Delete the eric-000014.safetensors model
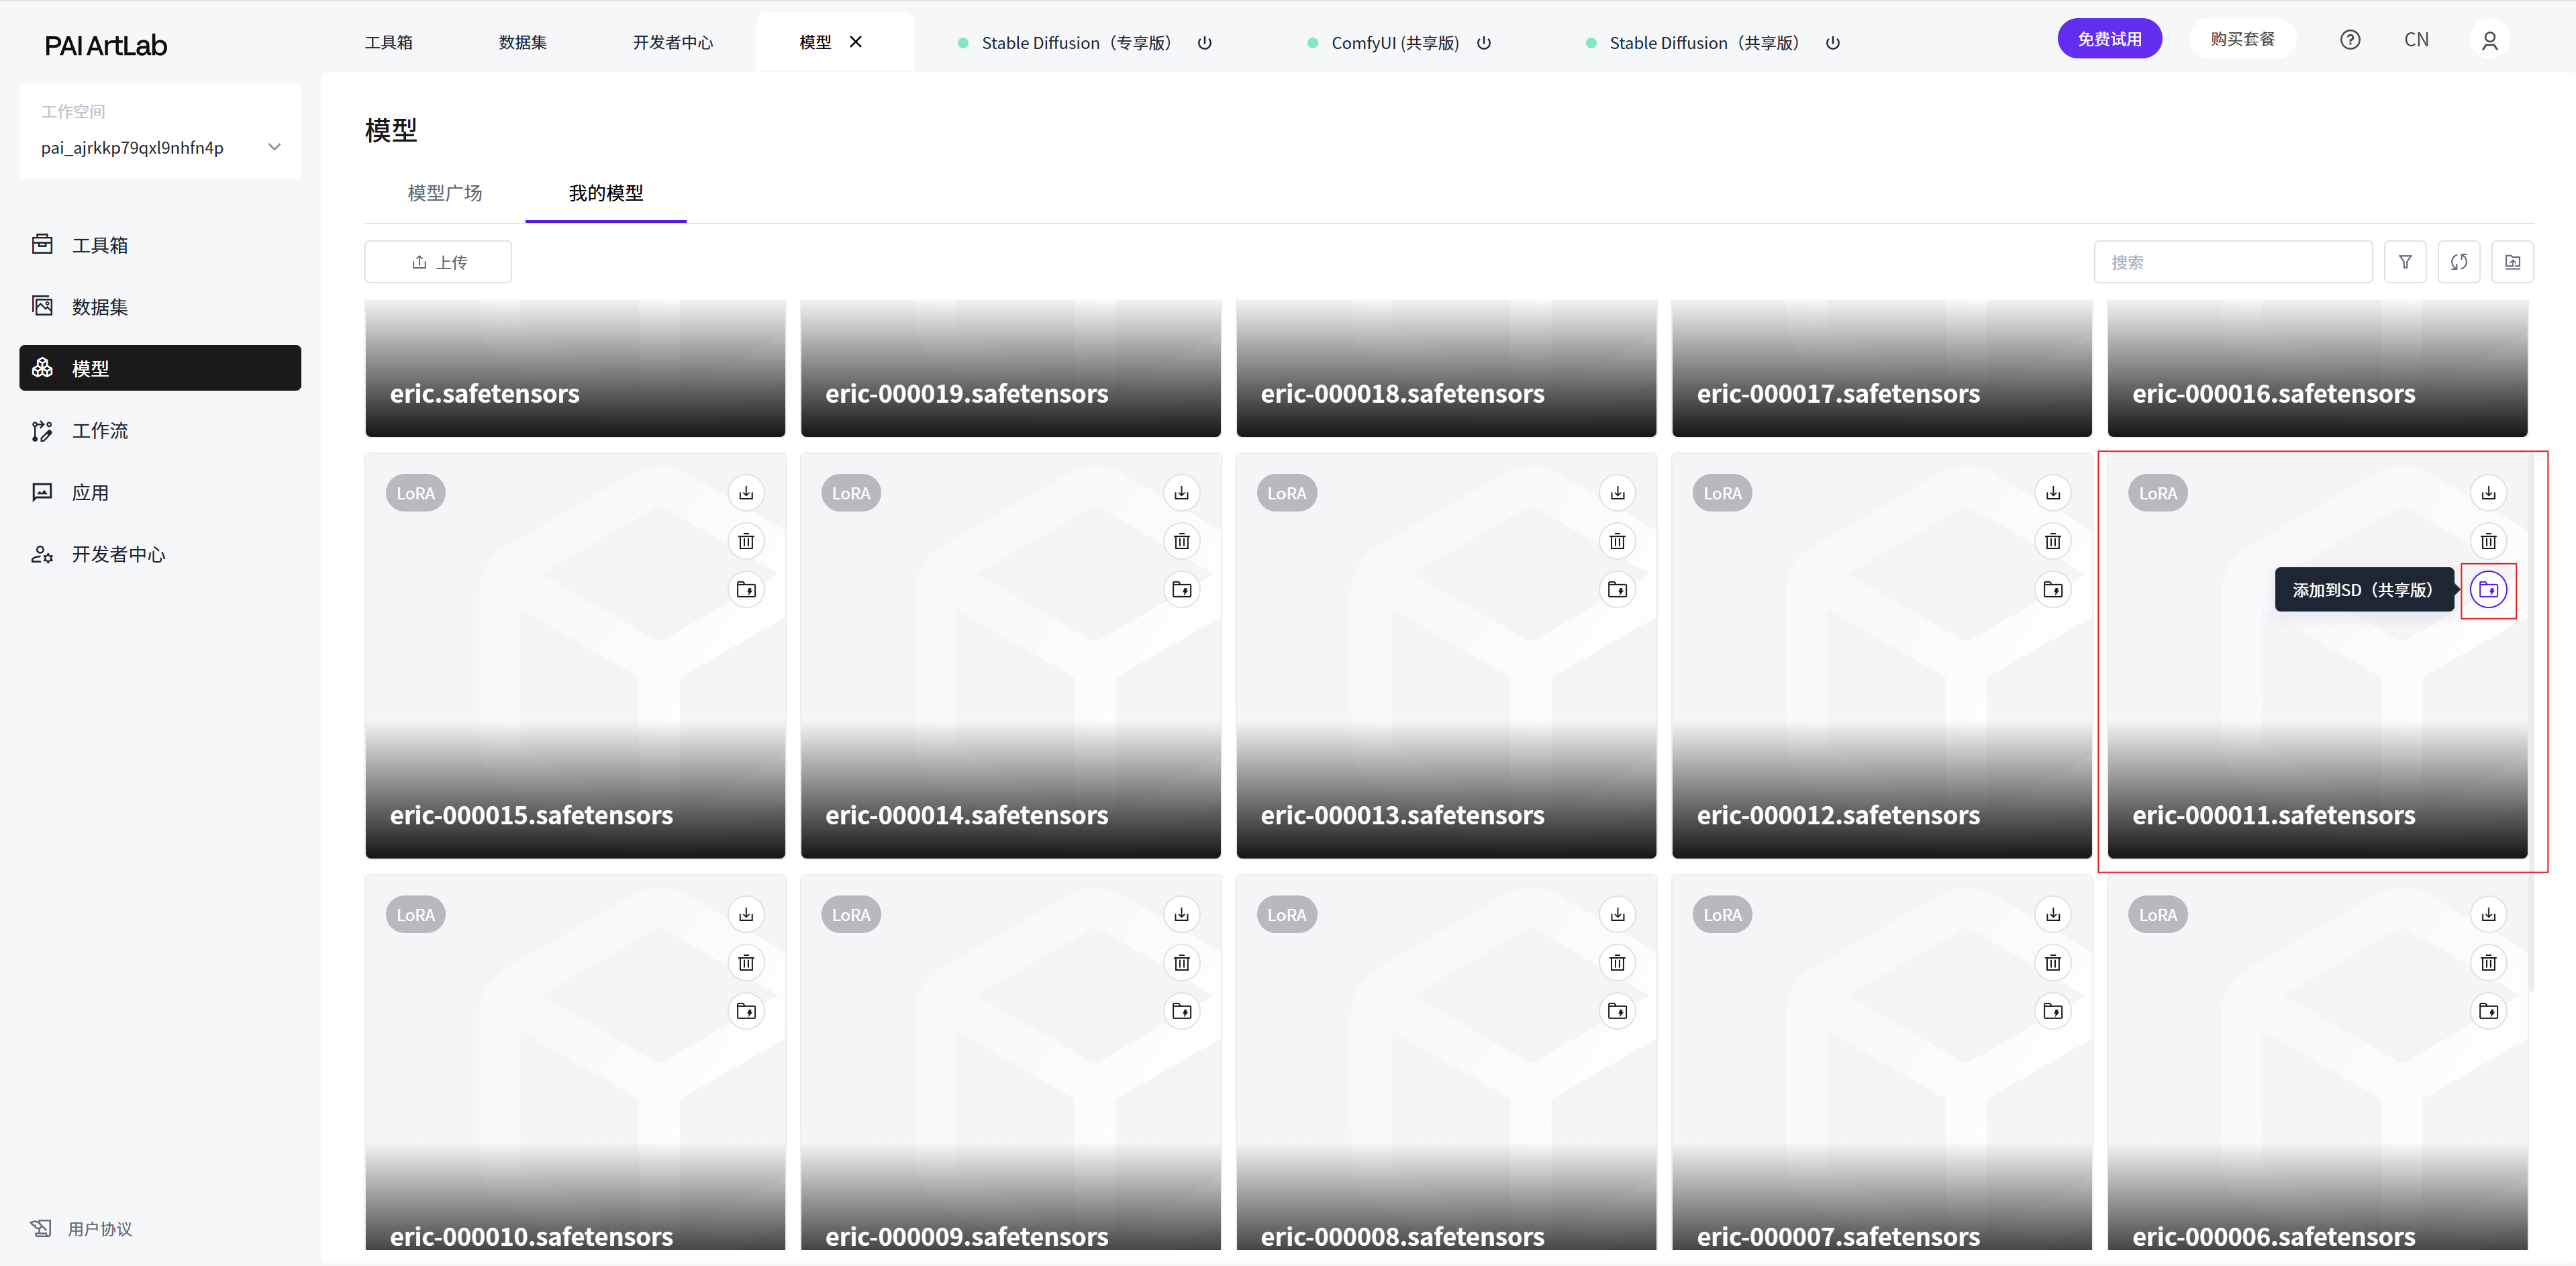The image size is (2576, 1266). tap(1181, 541)
